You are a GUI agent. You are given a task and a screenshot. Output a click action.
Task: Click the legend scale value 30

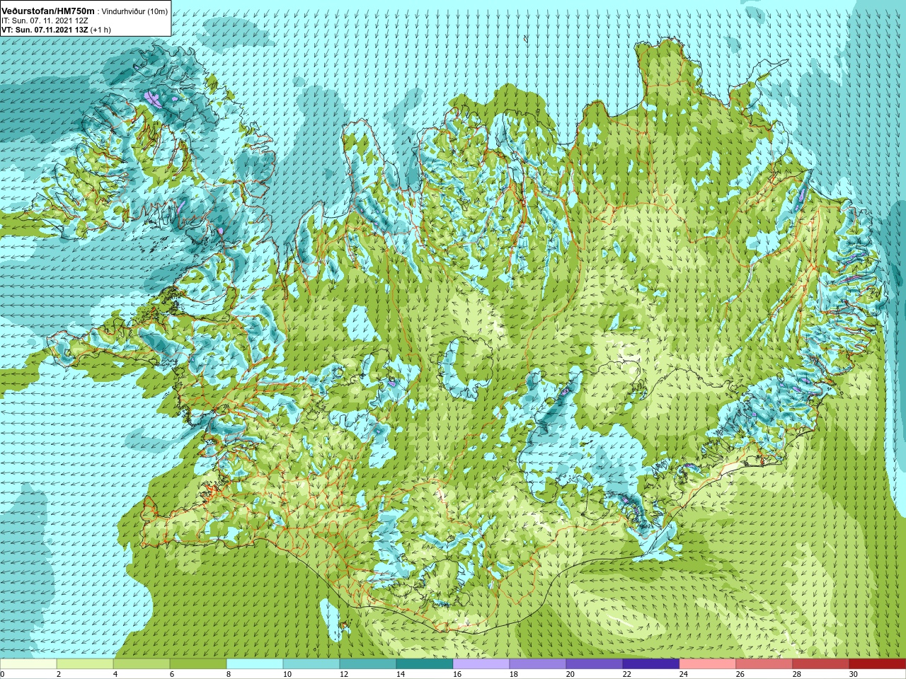854,674
